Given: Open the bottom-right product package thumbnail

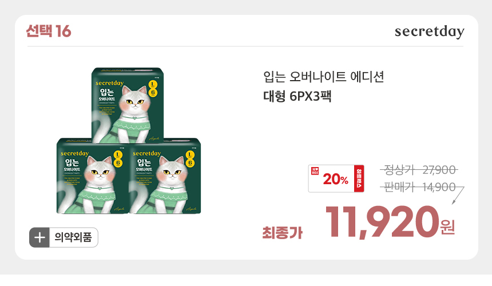Looking at the screenshot, I should click(165, 176).
